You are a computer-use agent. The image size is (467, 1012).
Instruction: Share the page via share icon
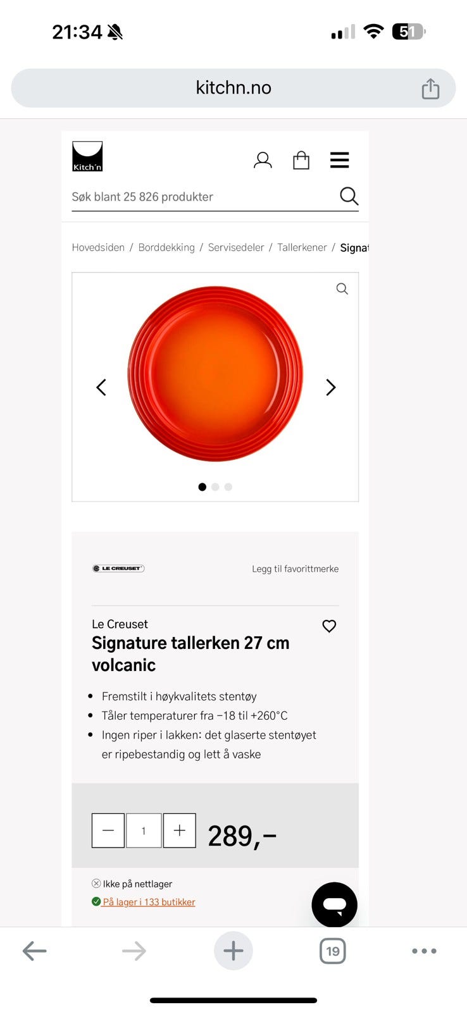point(430,89)
